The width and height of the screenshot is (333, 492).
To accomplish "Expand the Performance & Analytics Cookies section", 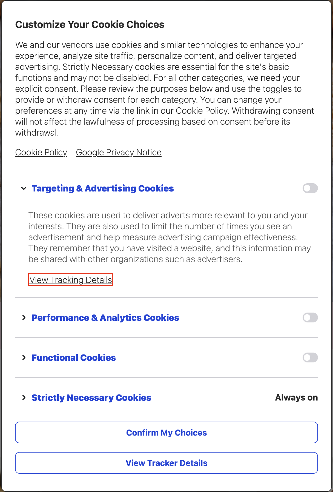I will click(x=24, y=318).
